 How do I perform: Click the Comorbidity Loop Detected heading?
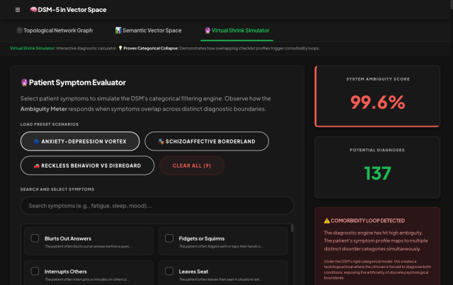pyautogui.click(x=367, y=221)
